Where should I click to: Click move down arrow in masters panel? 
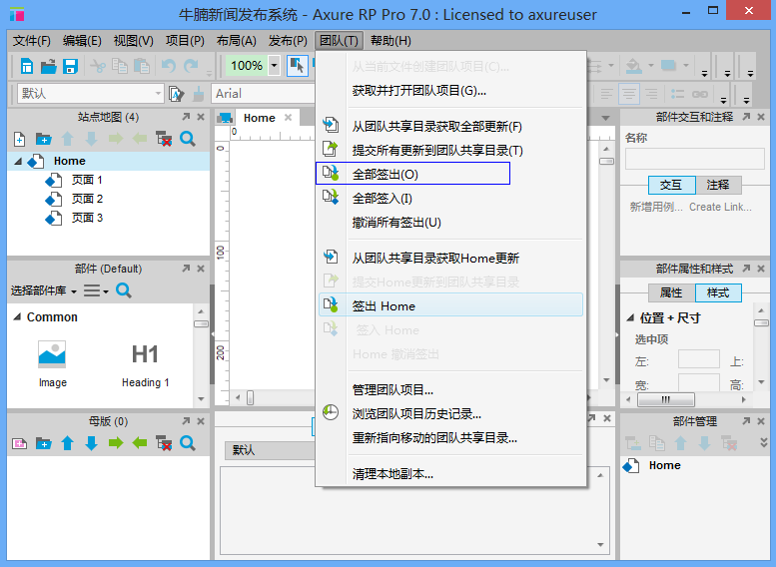click(91, 443)
